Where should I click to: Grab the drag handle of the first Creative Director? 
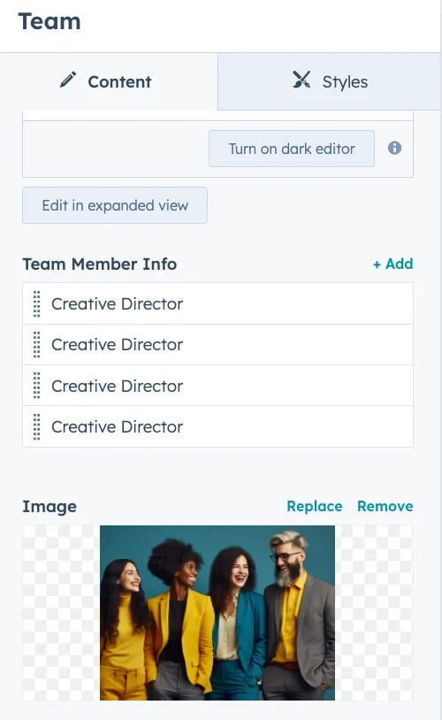(x=37, y=304)
